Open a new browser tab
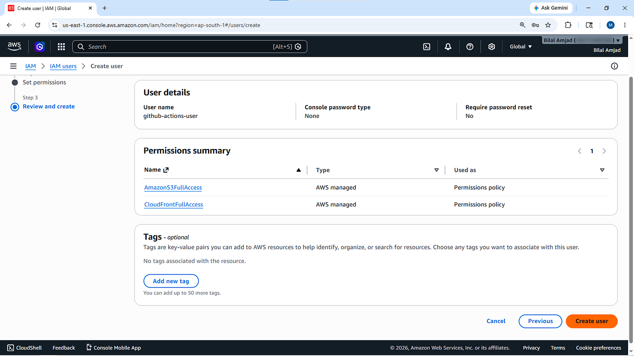634x356 pixels. point(105,8)
